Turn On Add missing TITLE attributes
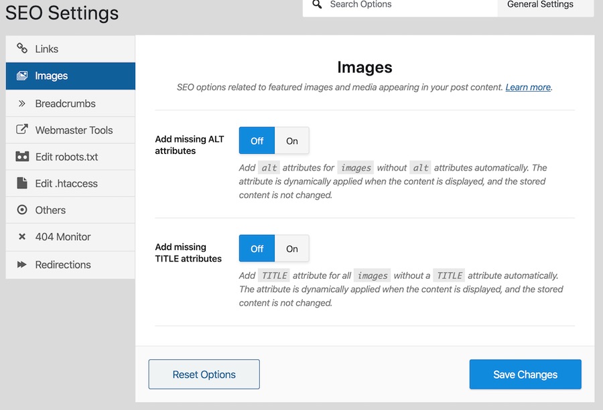Viewport: 603px width, 410px height. coord(292,249)
